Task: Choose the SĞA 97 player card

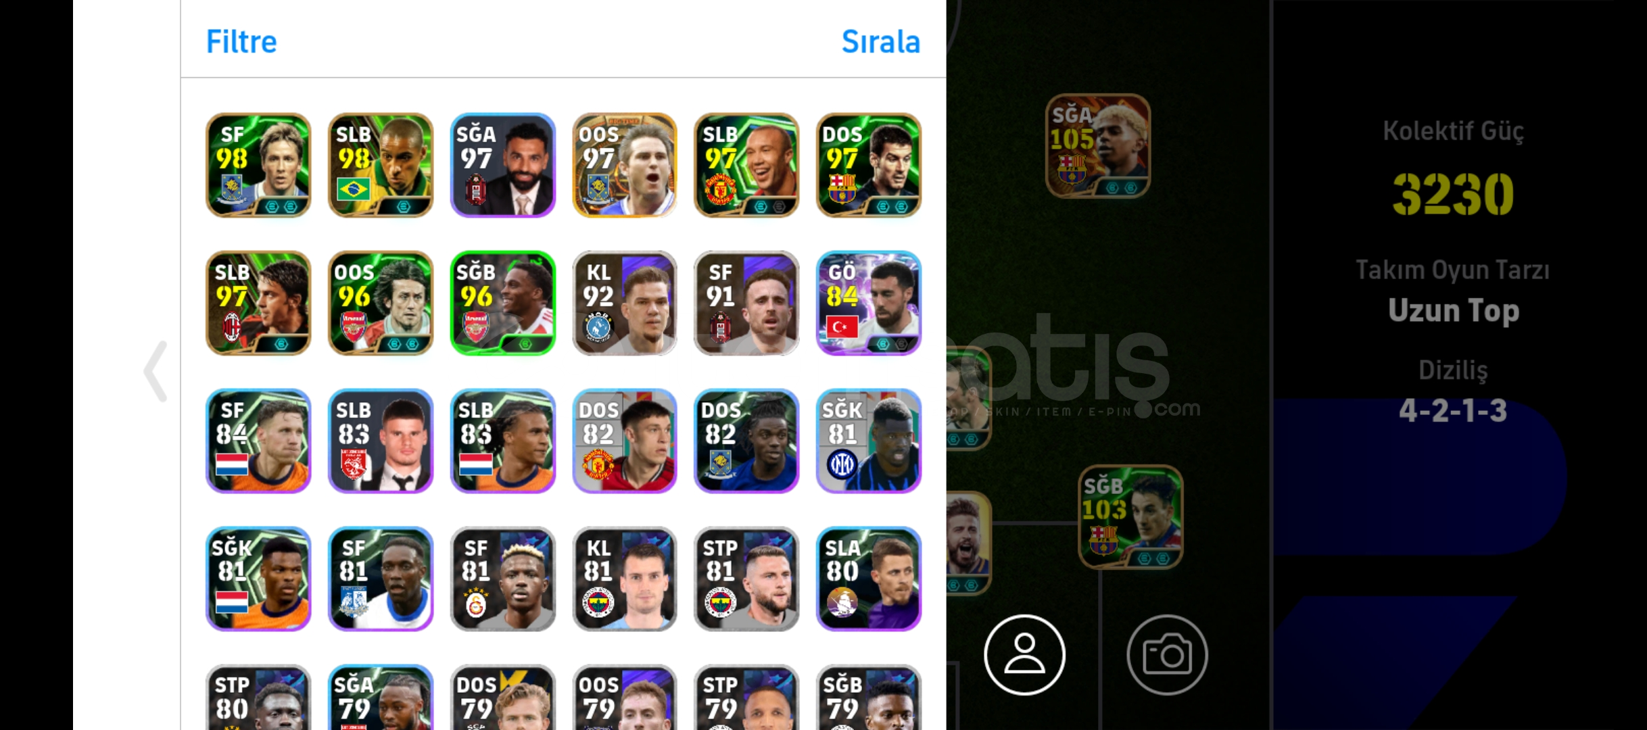Action: tap(502, 165)
